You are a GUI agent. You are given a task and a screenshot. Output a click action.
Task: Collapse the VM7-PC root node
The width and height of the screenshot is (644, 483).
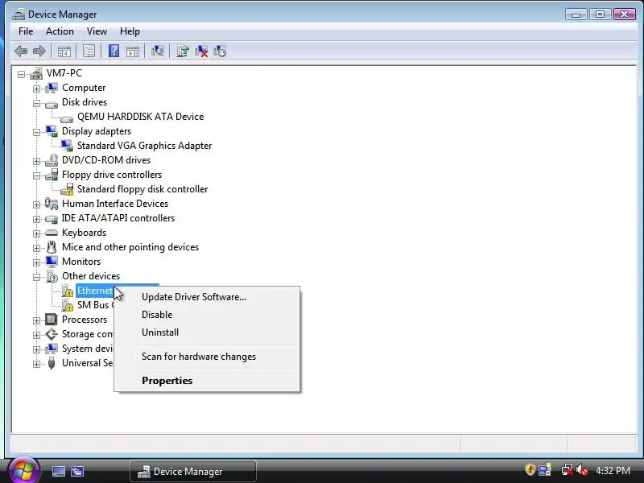click(21, 74)
